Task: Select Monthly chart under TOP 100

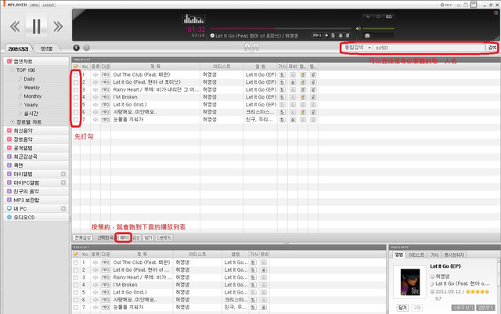Action: coord(33,96)
